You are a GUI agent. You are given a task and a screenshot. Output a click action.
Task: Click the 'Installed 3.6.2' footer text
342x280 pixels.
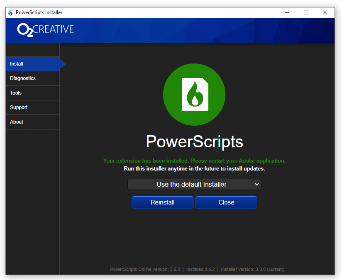click(200, 269)
